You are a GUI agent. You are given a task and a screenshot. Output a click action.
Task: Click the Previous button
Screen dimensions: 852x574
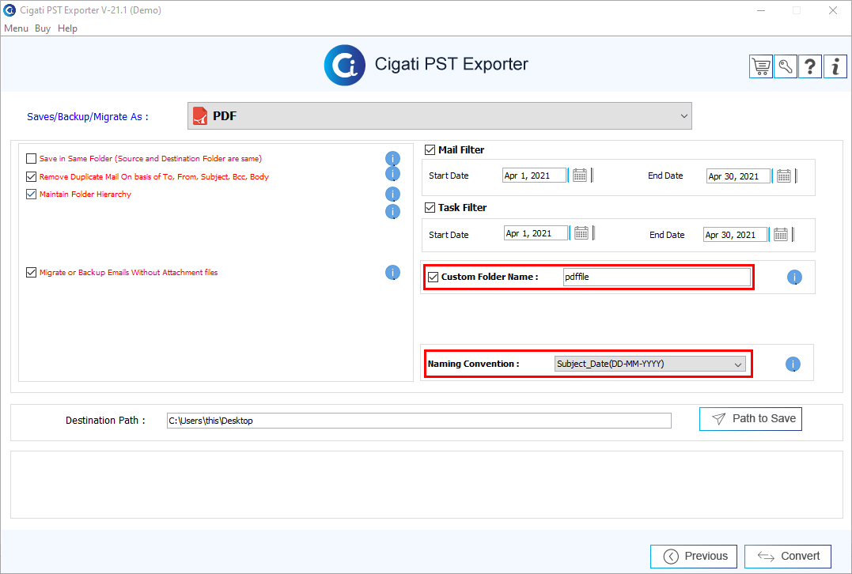click(x=693, y=556)
